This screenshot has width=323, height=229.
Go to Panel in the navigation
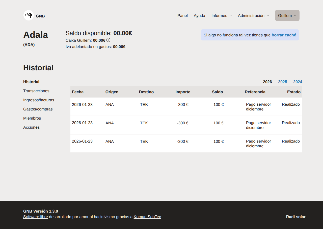click(x=182, y=16)
